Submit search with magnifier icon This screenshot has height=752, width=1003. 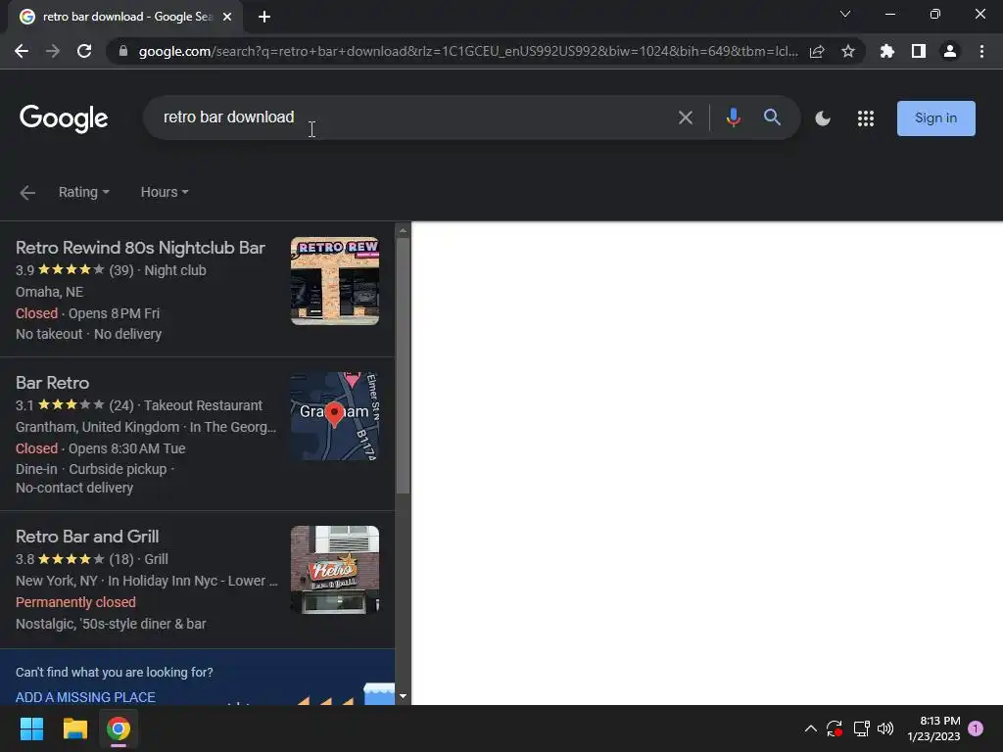(x=772, y=117)
